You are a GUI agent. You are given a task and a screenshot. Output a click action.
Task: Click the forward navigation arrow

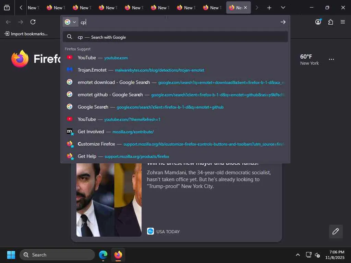click(x=21, y=22)
